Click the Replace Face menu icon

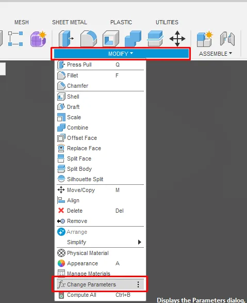tap(61, 148)
